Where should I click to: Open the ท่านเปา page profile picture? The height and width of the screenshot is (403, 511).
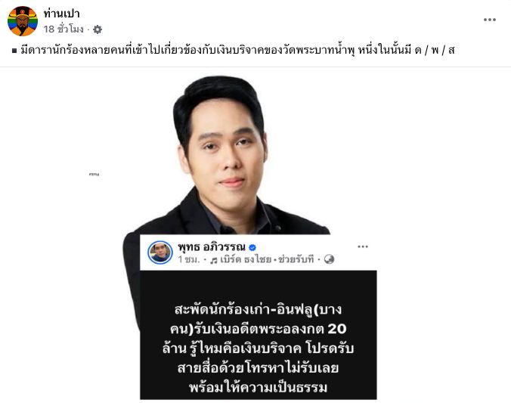click(x=23, y=21)
